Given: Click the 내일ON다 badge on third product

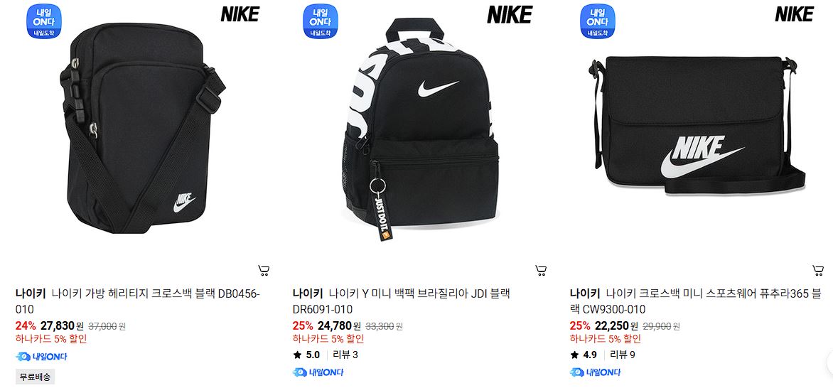Looking at the screenshot, I should tap(597, 21).
